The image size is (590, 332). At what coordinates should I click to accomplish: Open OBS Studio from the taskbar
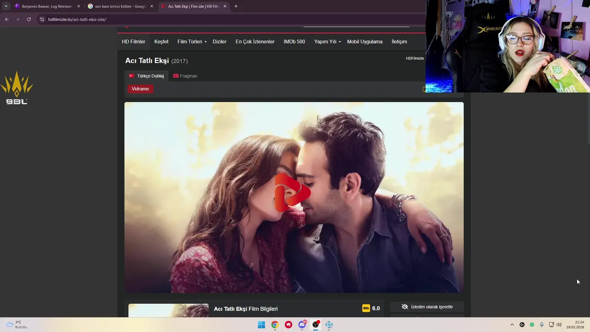pos(316,325)
